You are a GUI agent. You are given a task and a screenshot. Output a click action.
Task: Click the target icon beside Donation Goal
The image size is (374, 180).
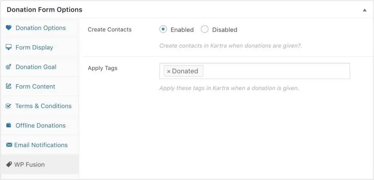click(x=9, y=67)
